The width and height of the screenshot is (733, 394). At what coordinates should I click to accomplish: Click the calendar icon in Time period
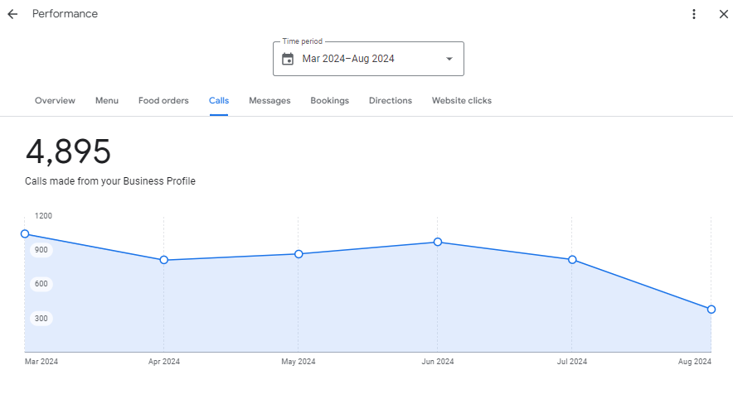pyautogui.click(x=288, y=59)
